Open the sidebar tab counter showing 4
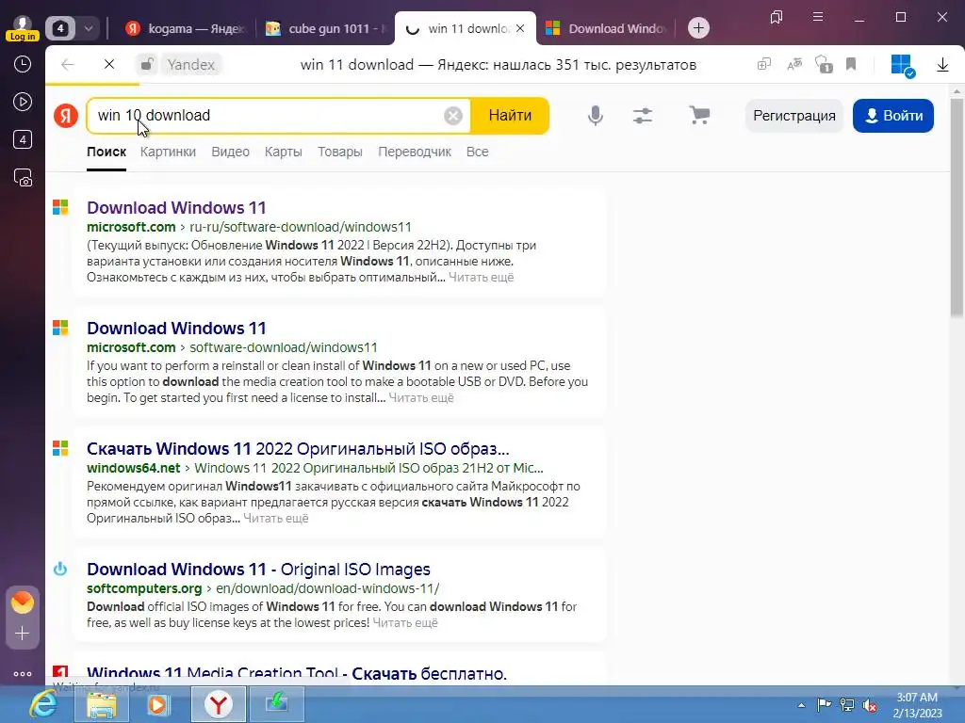965x723 pixels. click(x=23, y=139)
